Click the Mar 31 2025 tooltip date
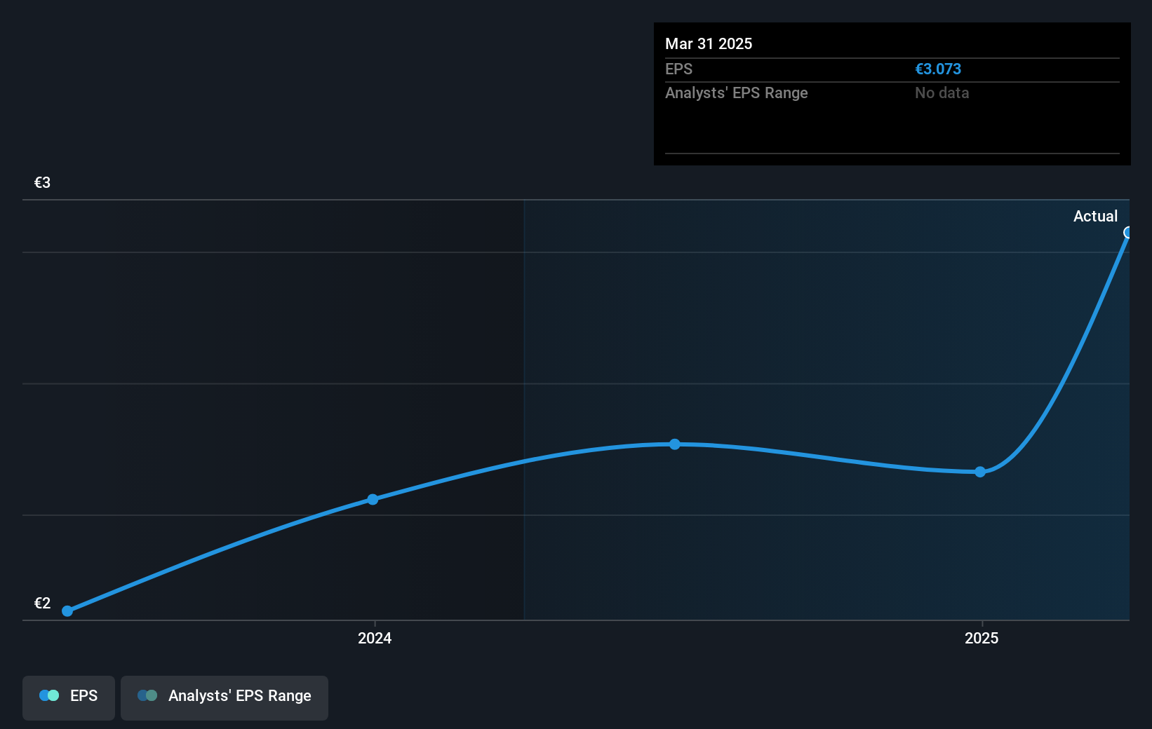This screenshot has height=729, width=1152. [709, 43]
